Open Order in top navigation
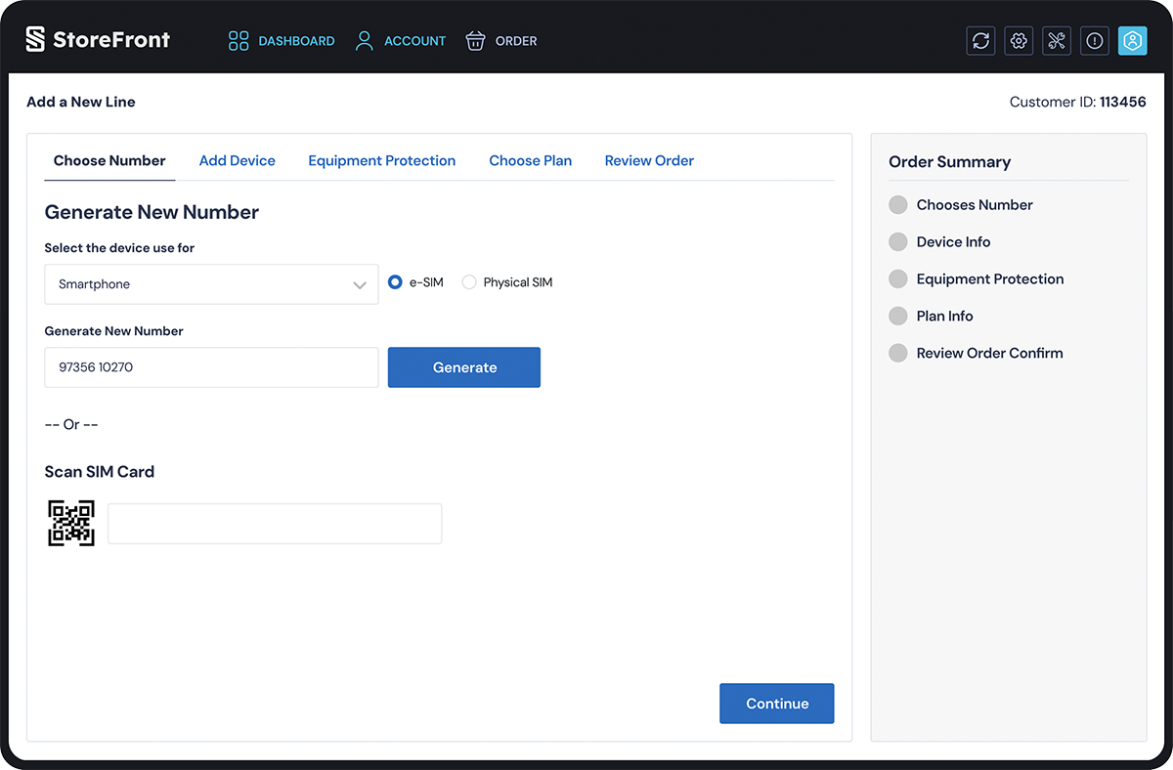Image resolution: width=1173 pixels, height=770 pixels. click(501, 41)
